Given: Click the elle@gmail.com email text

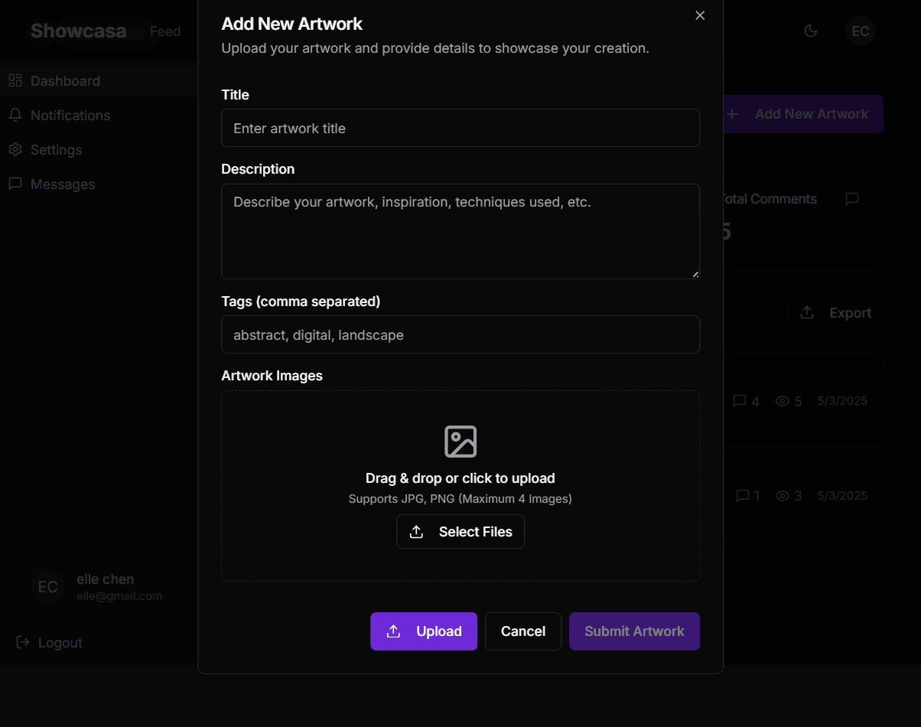Looking at the screenshot, I should coord(119,596).
